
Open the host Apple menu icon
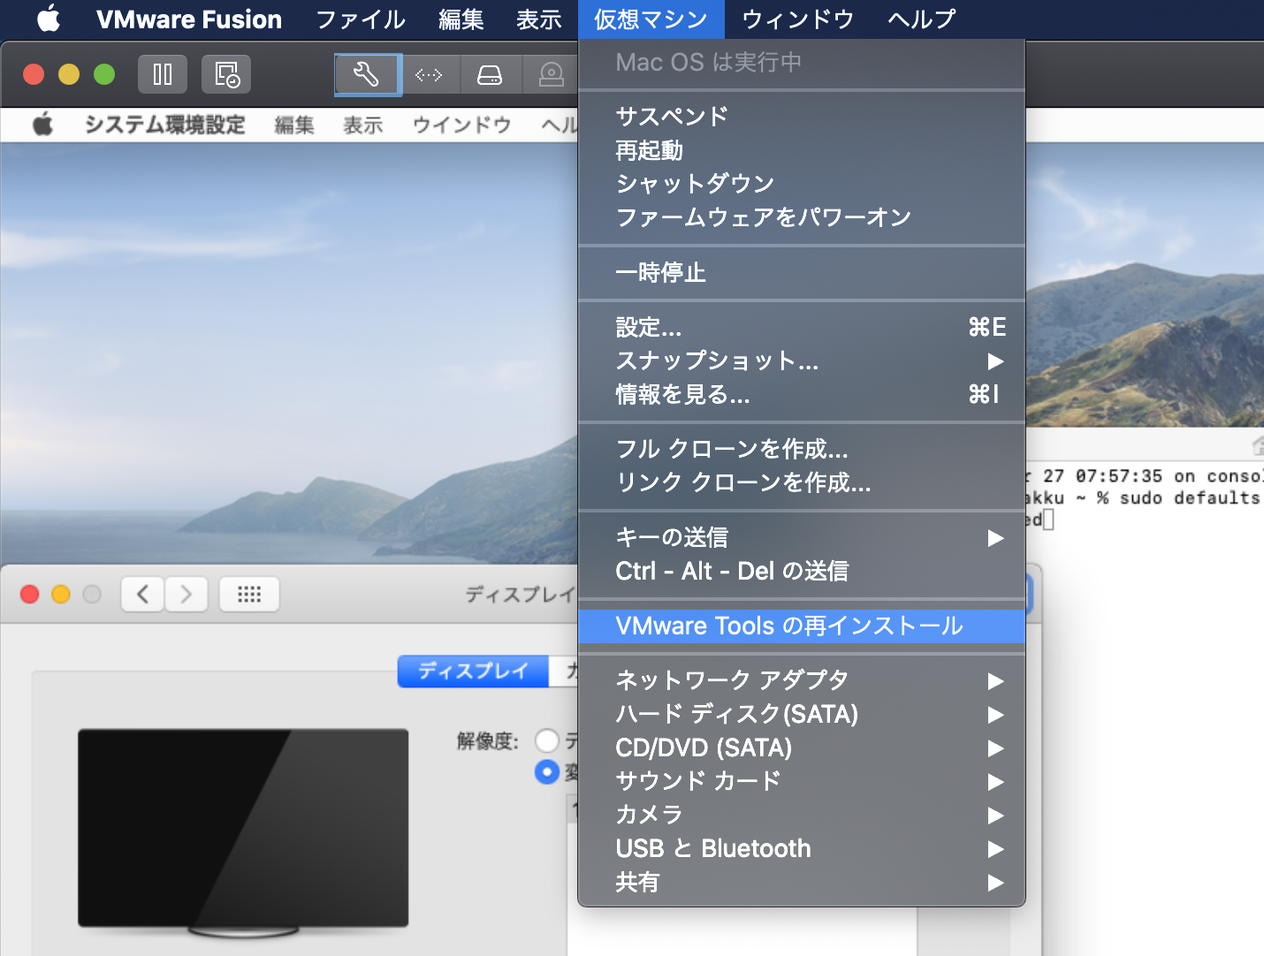coord(49,19)
